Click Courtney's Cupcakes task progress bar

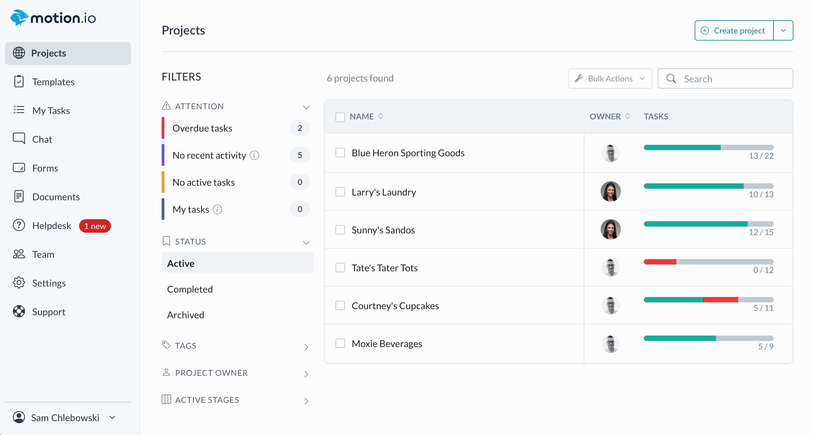pyautogui.click(x=709, y=300)
